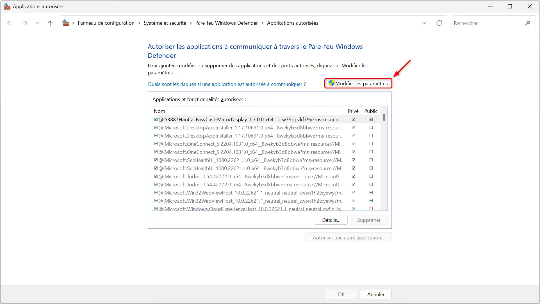Toggle name checkbox of first SecHealthUI row
This screenshot has width=540, height=304.
[x=156, y=160]
